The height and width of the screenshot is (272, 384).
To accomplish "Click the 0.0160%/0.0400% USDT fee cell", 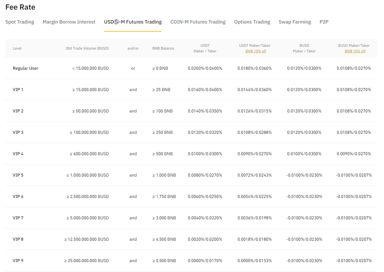I will coord(205,90).
